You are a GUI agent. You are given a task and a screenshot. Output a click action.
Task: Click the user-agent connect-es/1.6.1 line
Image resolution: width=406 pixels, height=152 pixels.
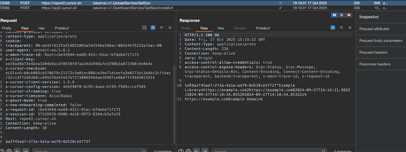coord(38,50)
